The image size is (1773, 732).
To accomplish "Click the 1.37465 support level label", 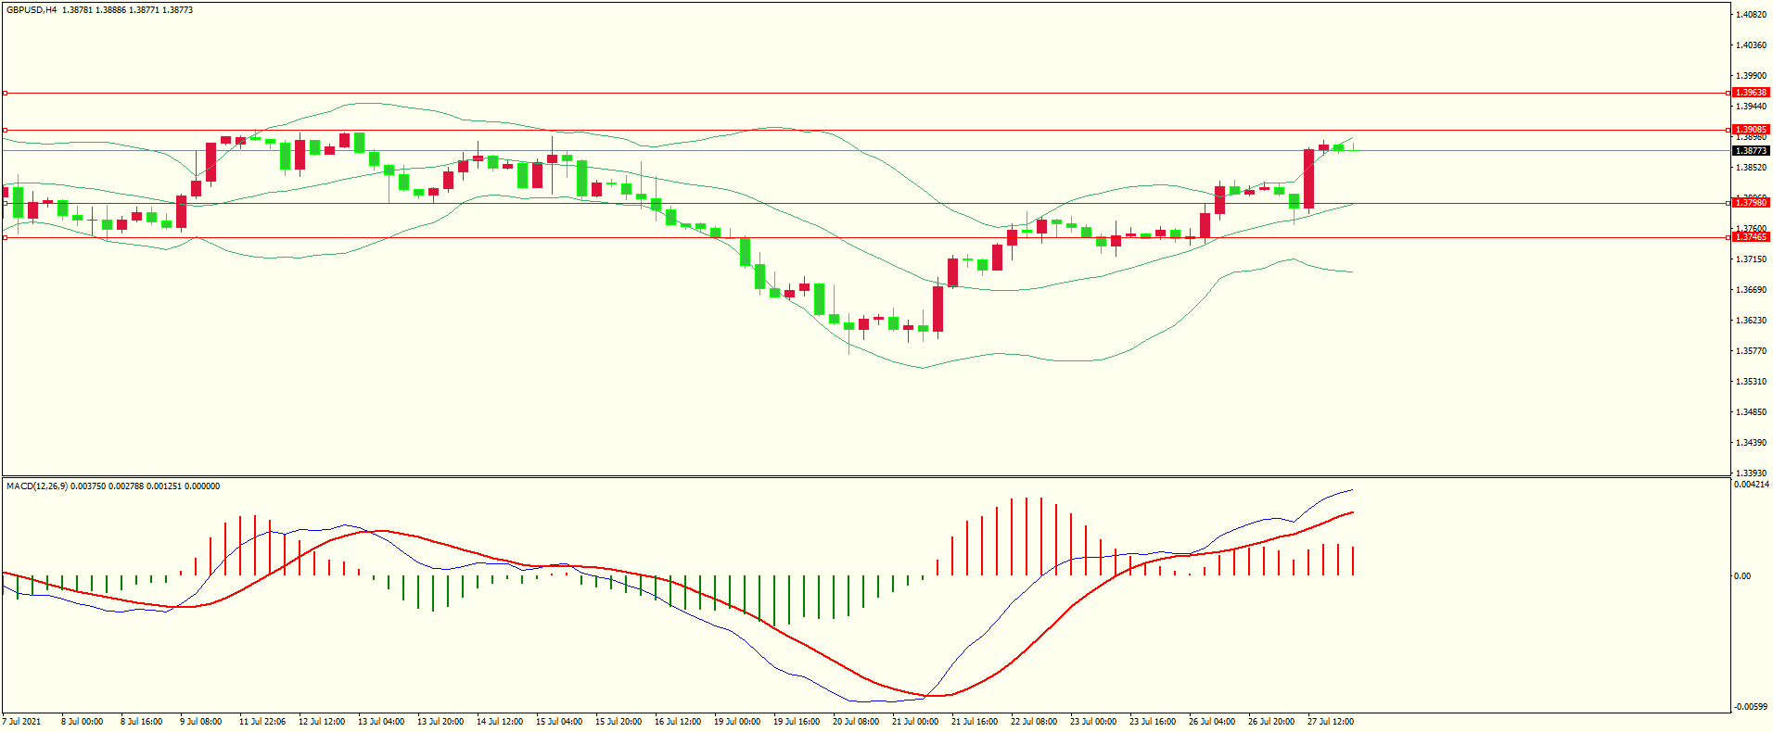I will (x=1751, y=237).
